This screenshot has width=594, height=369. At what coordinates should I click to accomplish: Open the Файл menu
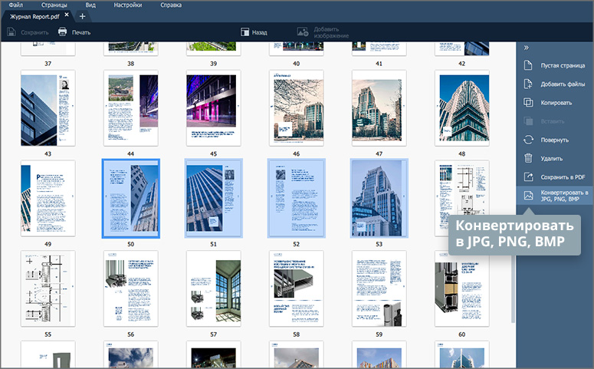tap(15, 5)
